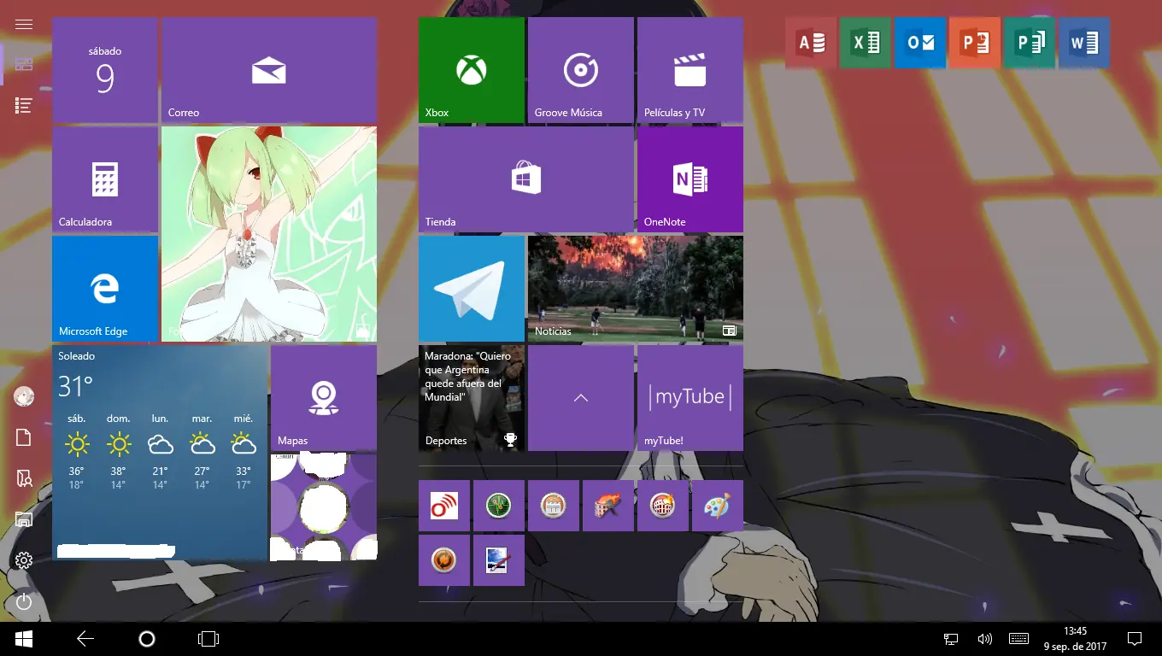Image resolution: width=1162 pixels, height=656 pixels.
Task: Open the Power options button
Action: pyautogui.click(x=24, y=601)
